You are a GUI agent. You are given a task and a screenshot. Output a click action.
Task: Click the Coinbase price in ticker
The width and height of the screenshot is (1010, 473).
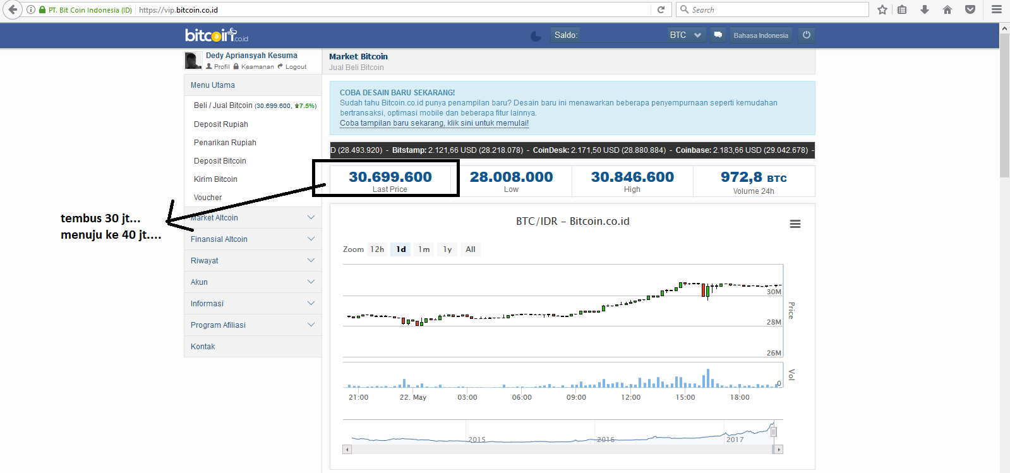point(742,150)
